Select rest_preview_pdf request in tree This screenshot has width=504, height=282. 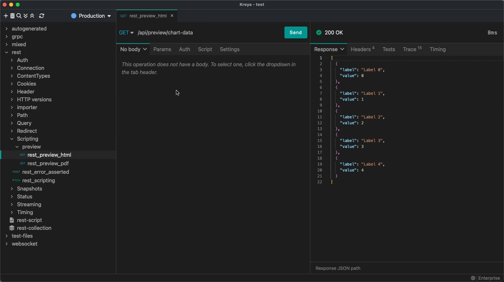48,163
